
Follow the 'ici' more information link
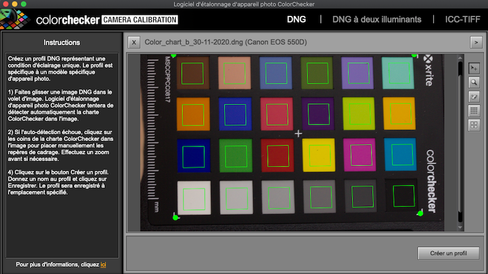coord(103,264)
